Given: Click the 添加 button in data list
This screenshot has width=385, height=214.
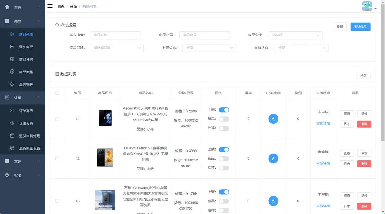Looking at the screenshot, I should coord(363,75).
